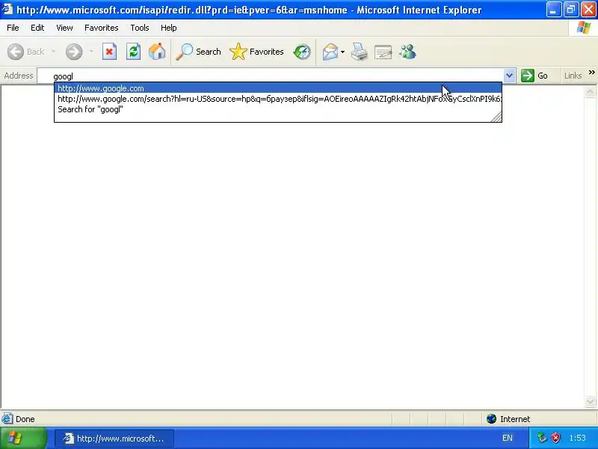The height and width of the screenshot is (449, 598).
Task: Open the Help menu
Action: click(169, 28)
